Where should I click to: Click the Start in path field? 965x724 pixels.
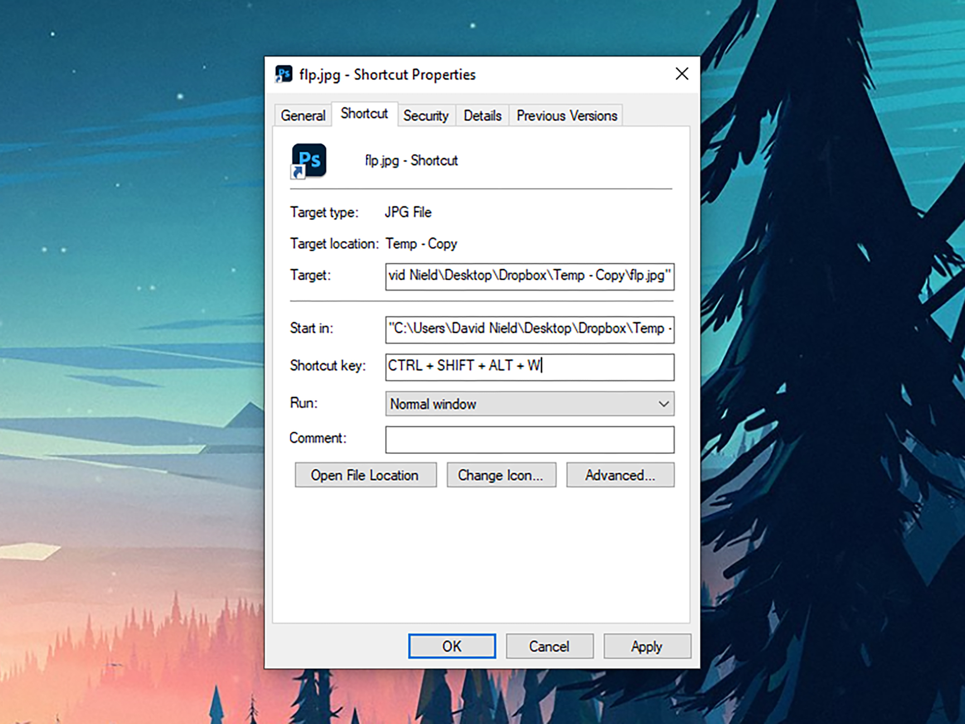529,329
